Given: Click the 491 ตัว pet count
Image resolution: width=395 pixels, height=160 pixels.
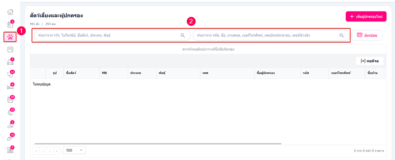Looking at the screenshot, I should click(34, 24).
